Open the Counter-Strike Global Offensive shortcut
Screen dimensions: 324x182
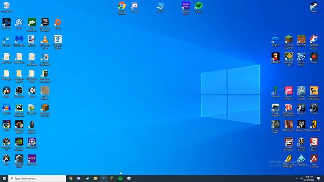tap(314, 93)
